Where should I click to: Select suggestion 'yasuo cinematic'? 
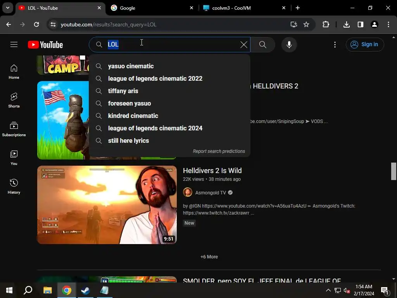[170, 66]
